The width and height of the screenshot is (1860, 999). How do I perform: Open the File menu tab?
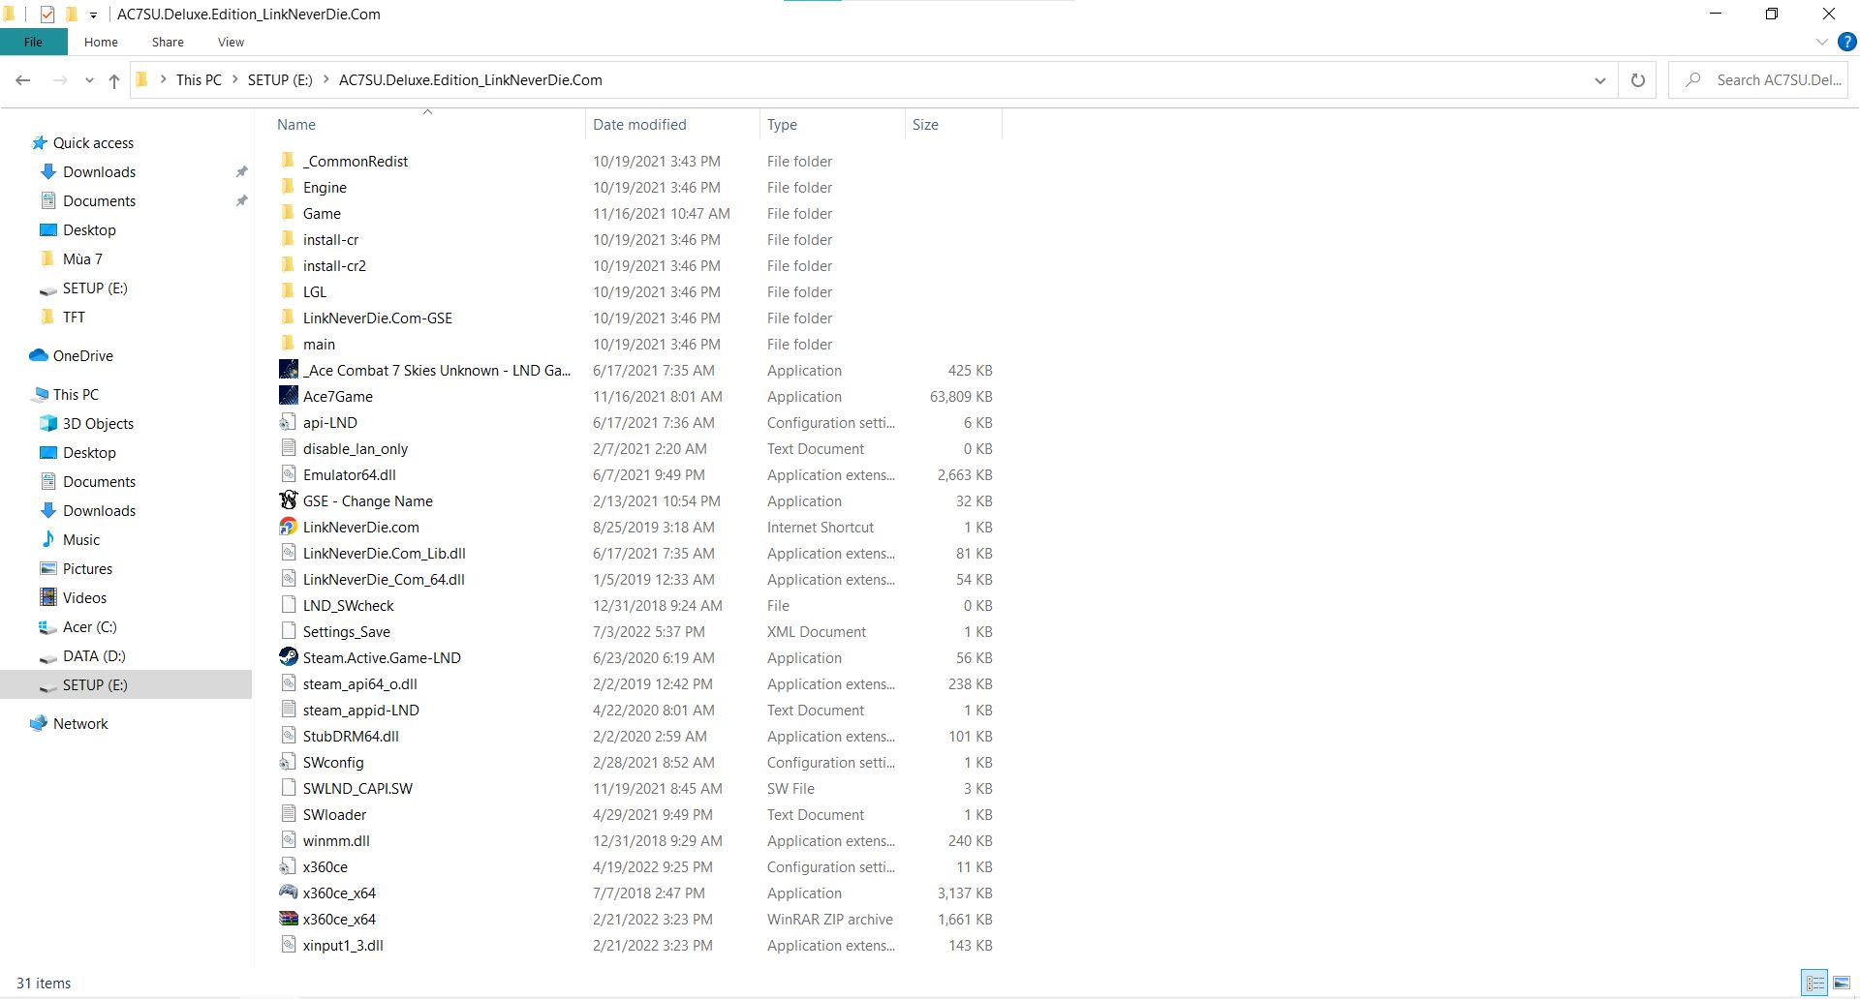pyautogui.click(x=33, y=42)
